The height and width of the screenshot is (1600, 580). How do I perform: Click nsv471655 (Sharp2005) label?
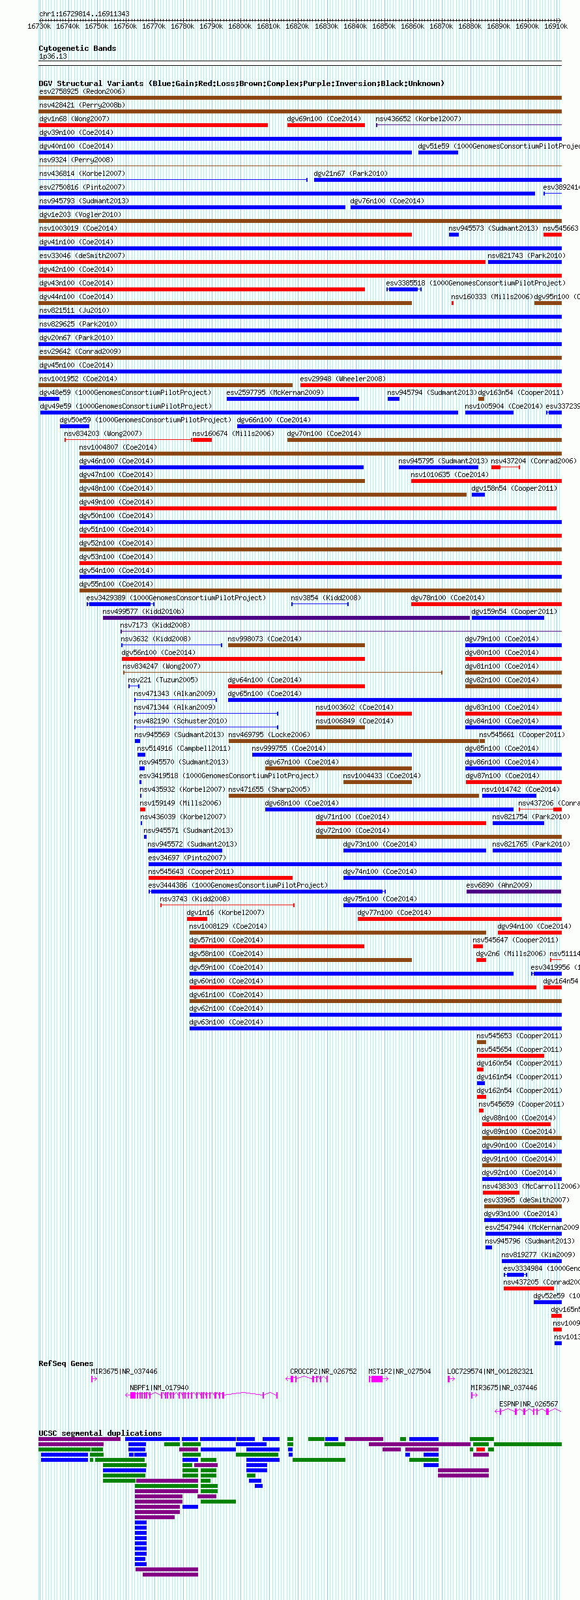click(x=269, y=789)
